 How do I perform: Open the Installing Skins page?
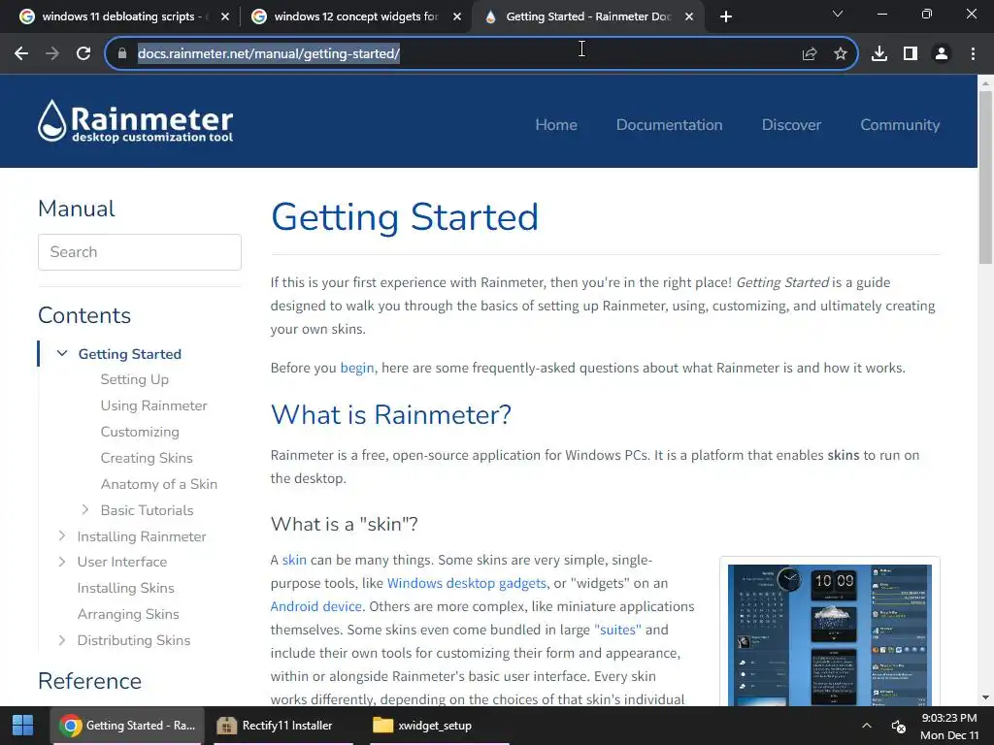[x=125, y=588]
